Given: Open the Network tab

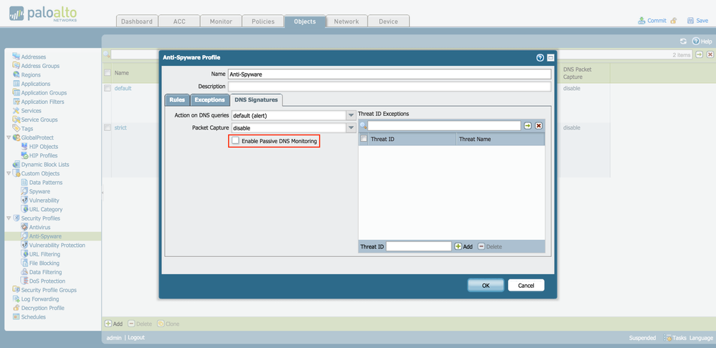Looking at the screenshot, I should click(346, 21).
